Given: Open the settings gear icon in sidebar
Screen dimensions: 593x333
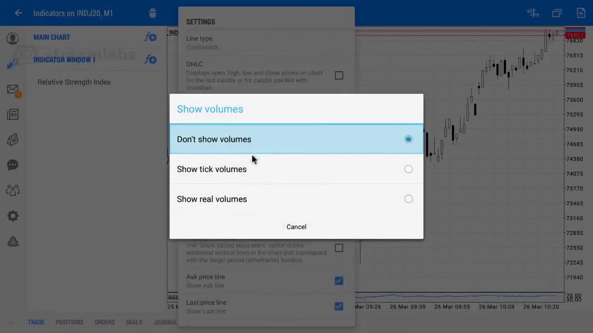Looking at the screenshot, I should pos(13,216).
